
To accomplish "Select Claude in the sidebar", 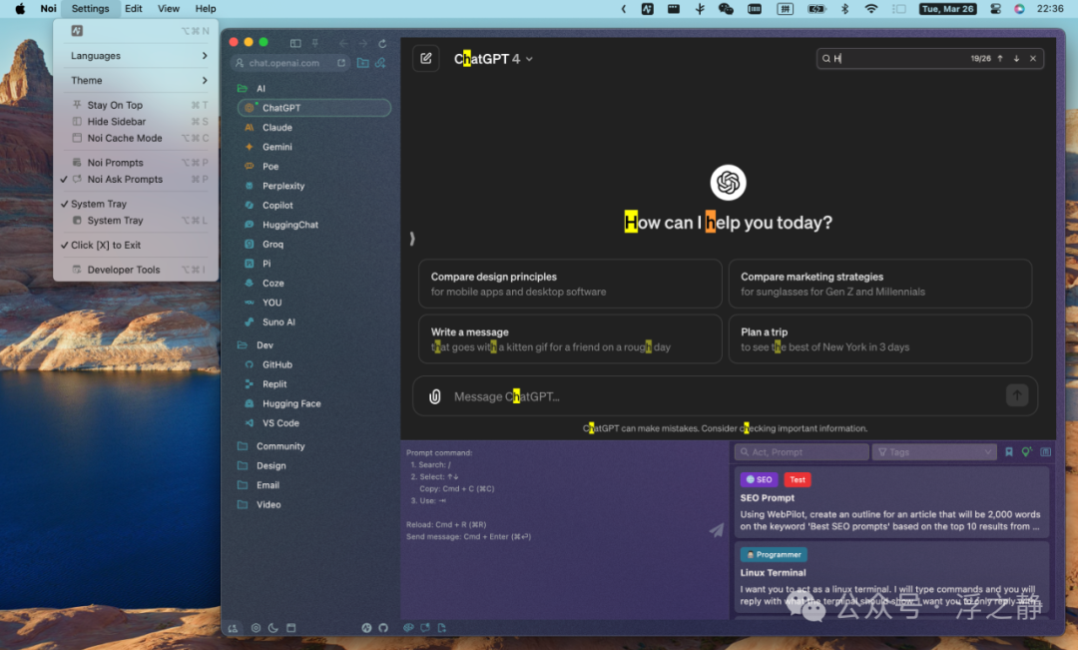I will [314, 127].
